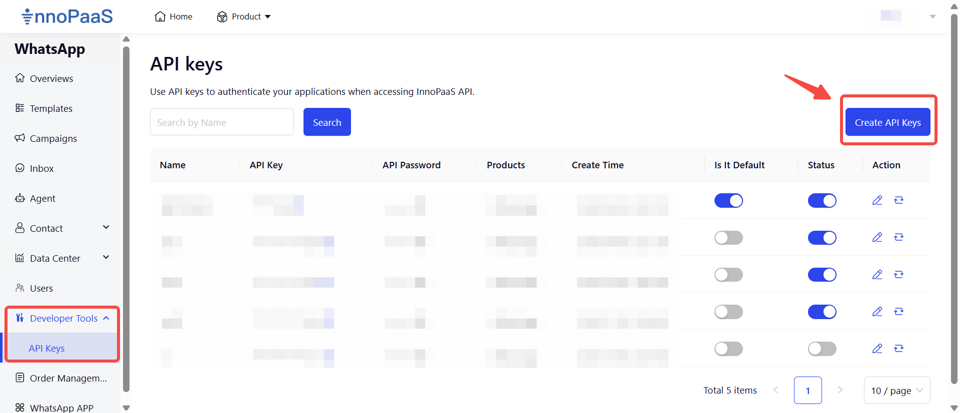Screen dimensions: 960x413
Task: Click the Campaigns megaphone icon
Action: click(x=20, y=138)
